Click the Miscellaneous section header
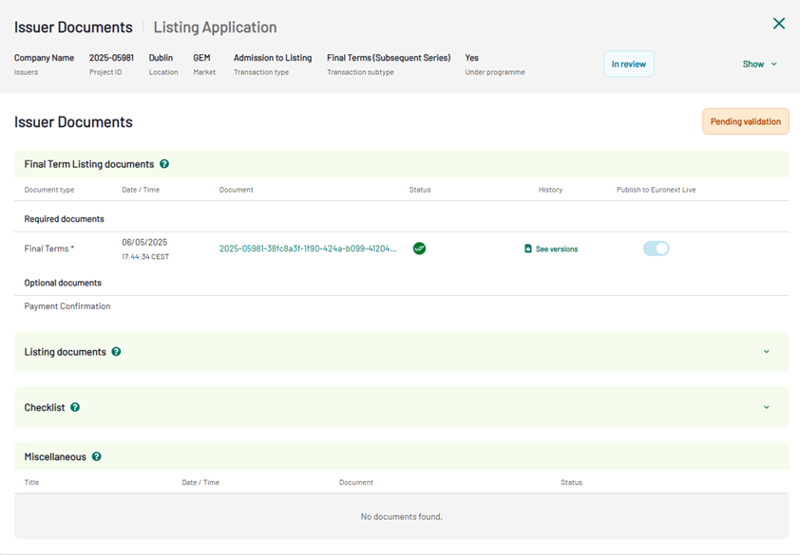This screenshot has height=555, width=800. click(x=55, y=457)
